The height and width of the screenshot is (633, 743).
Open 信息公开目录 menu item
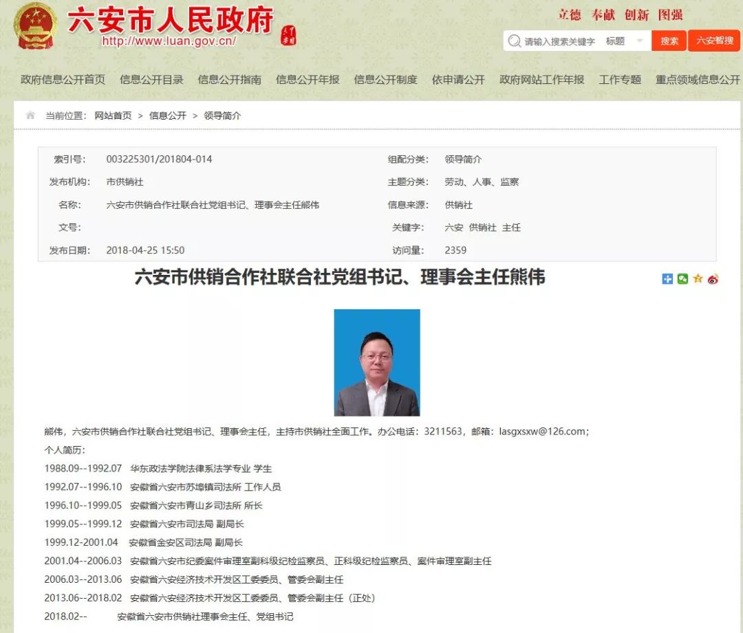(x=151, y=80)
